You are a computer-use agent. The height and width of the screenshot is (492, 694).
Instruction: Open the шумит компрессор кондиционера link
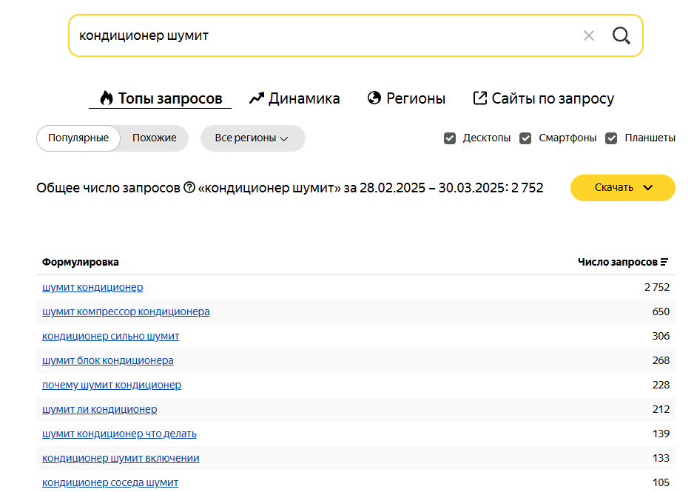[126, 311]
